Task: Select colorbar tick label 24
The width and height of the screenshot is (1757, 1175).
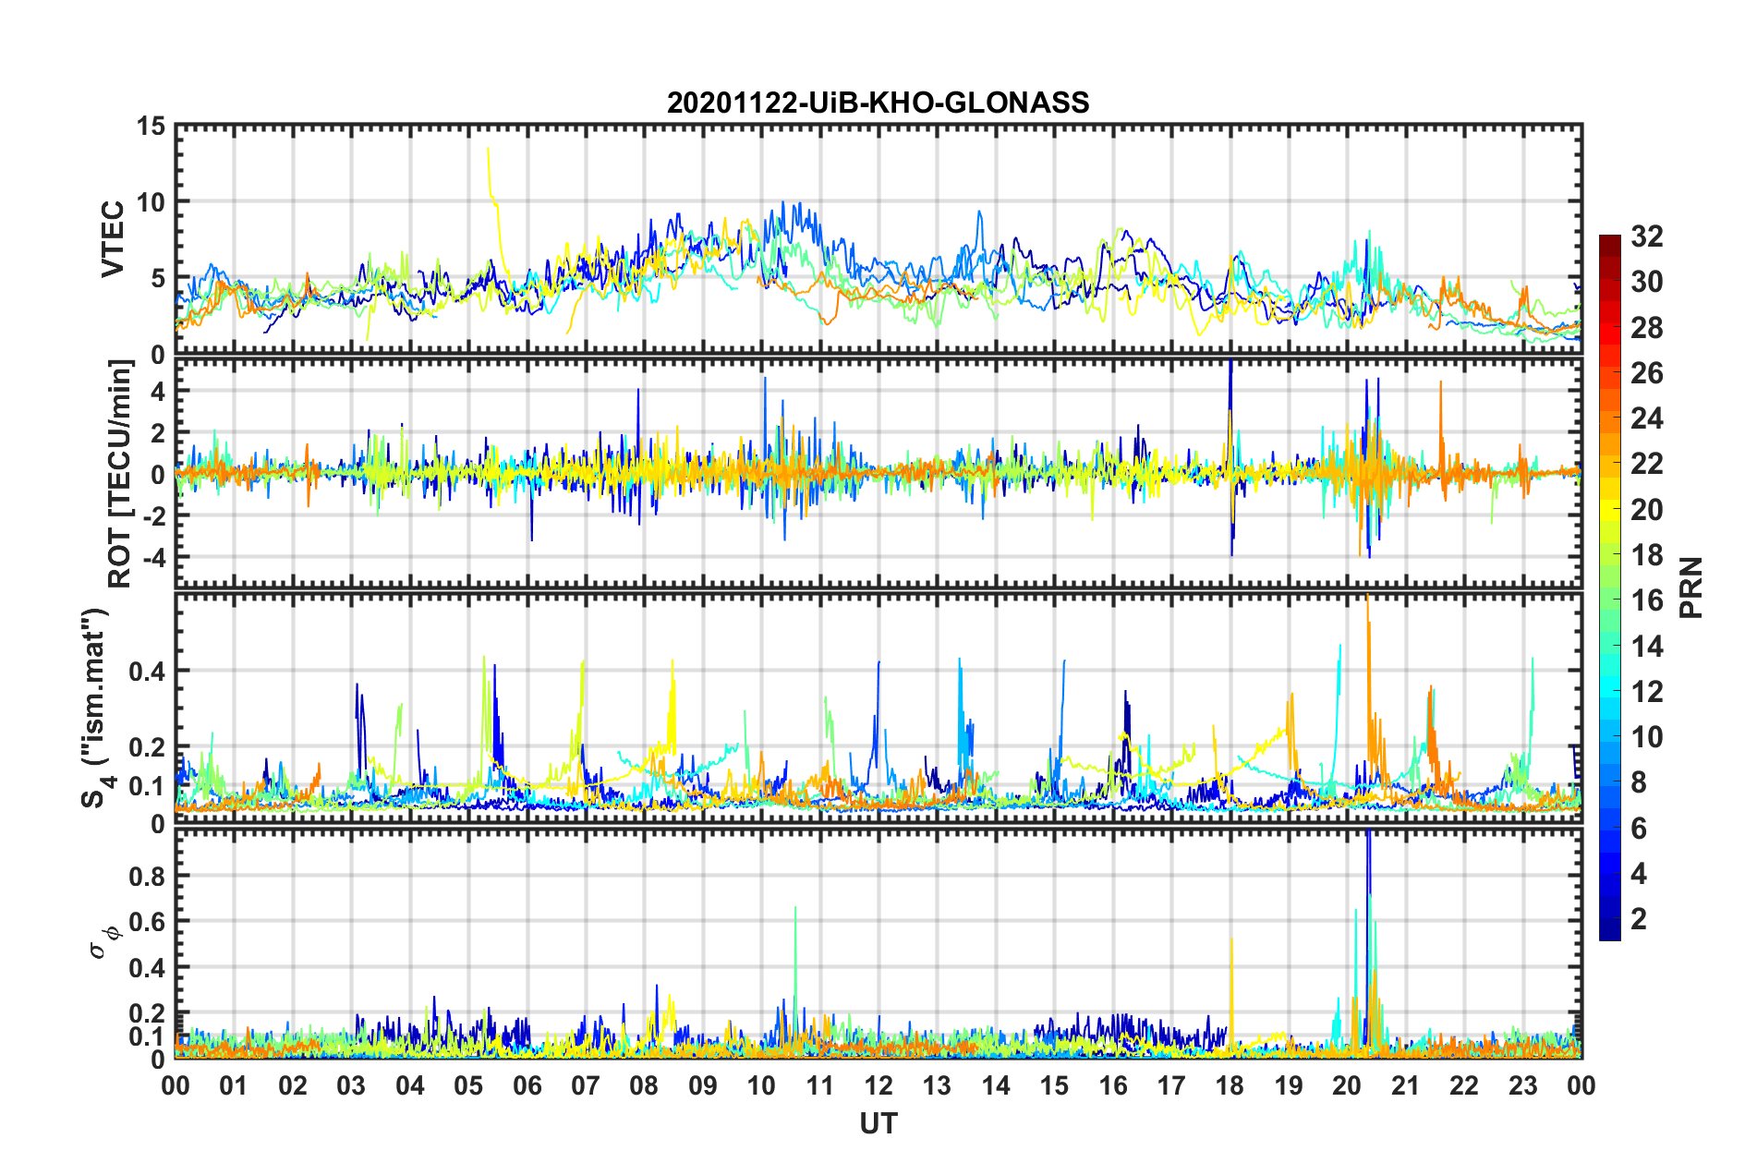Action: tap(1646, 418)
